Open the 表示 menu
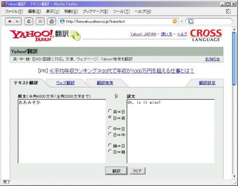This screenshot has height=186, width=238. click(x=53, y=12)
